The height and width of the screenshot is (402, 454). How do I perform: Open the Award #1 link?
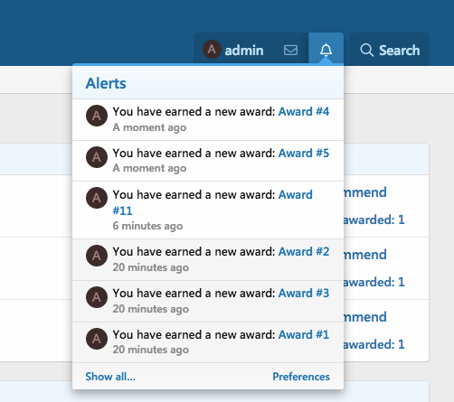[304, 335]
